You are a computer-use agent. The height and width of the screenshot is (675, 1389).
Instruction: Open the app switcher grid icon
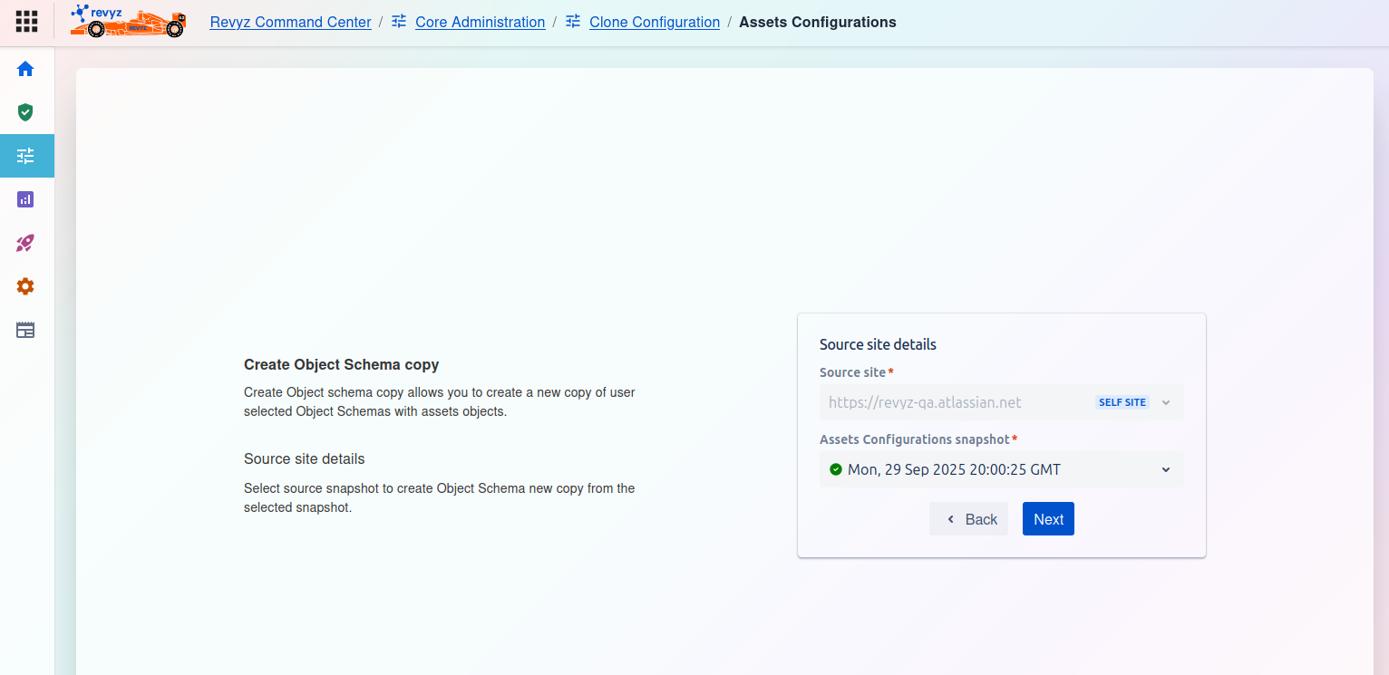pos(26,22)
